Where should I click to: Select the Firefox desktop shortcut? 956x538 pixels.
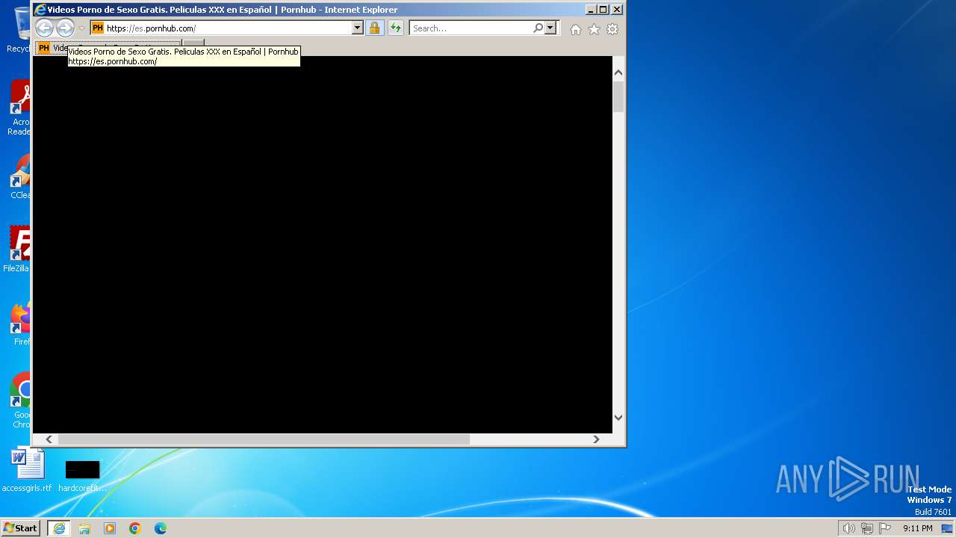(21, 323)
